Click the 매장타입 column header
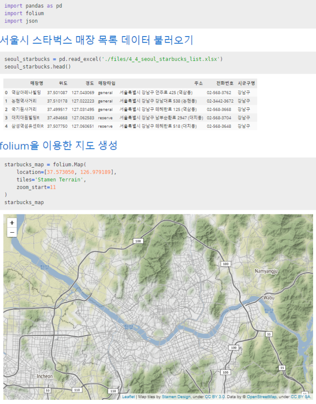 (107, 83)
